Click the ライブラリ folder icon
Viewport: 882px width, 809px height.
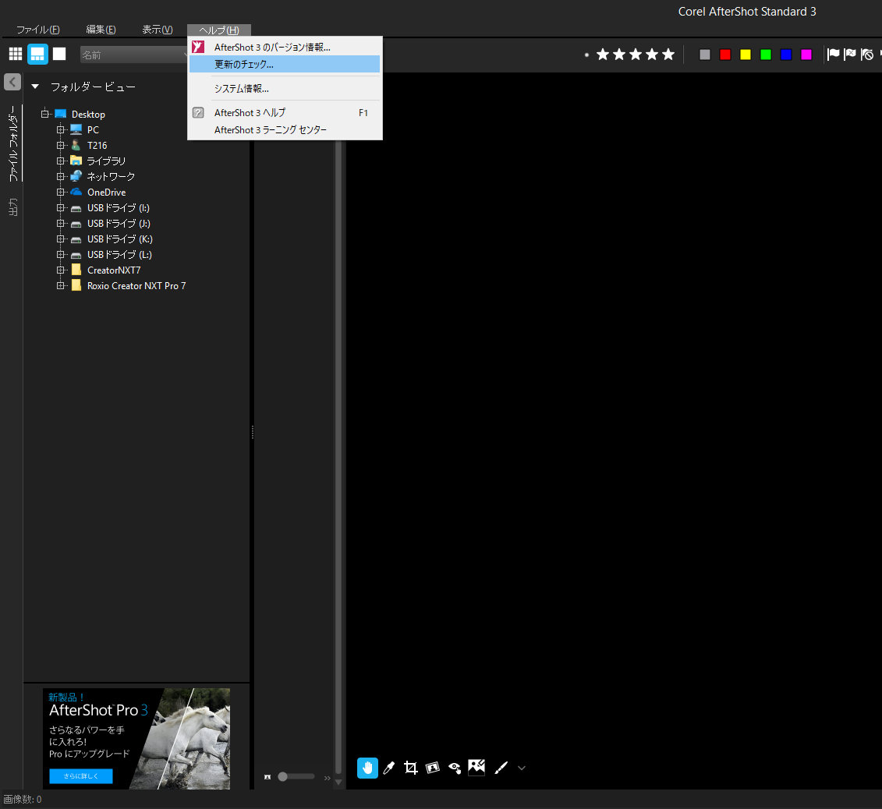(76, 161)
